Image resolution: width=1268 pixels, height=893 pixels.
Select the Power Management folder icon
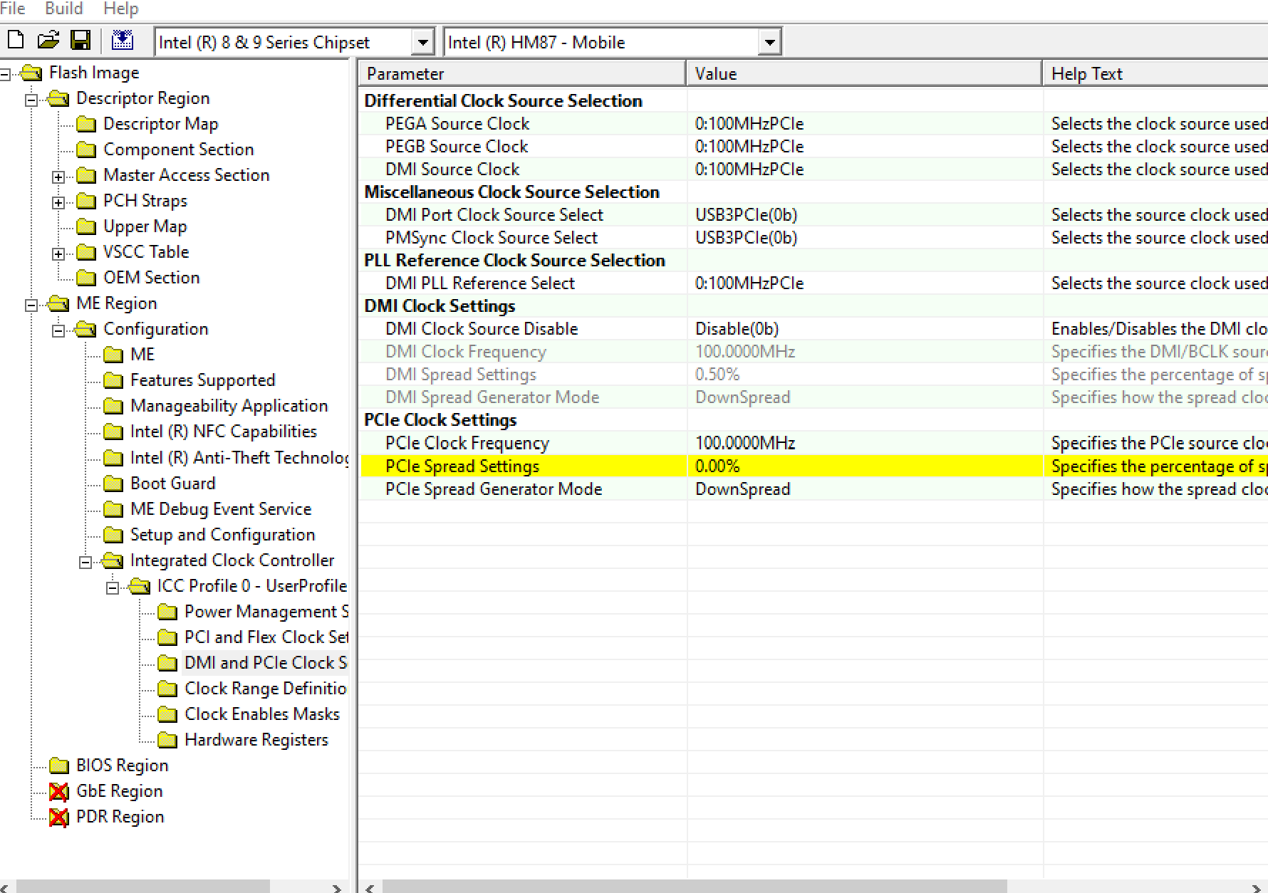(167, 612)
